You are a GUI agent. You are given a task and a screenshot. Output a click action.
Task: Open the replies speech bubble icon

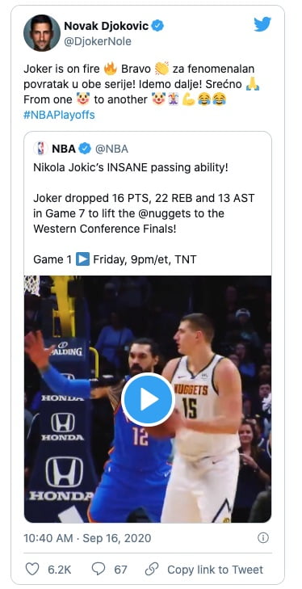click(x=99, y=569)
